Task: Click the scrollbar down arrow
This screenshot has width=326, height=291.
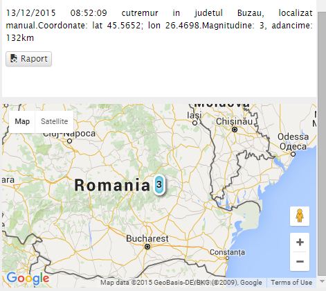Action: click(322, 281)
